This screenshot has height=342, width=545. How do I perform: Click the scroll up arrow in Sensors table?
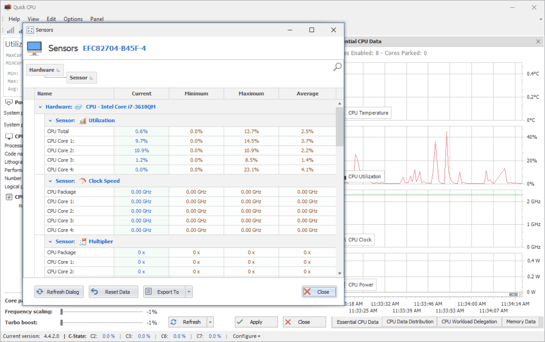click(x=340, y=103)
